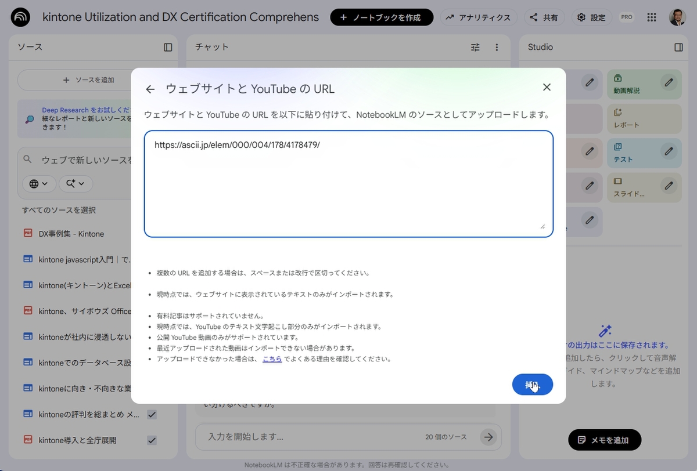Image resolution: width=697 pixels, height=471 pixels.
Task: Select source kintone(キントーン)とExcel
Action: [x=85, y=285]
